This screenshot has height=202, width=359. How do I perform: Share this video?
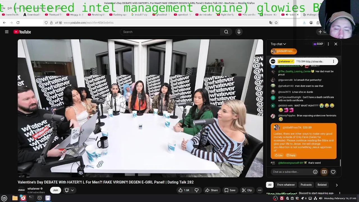click(211, 190)
